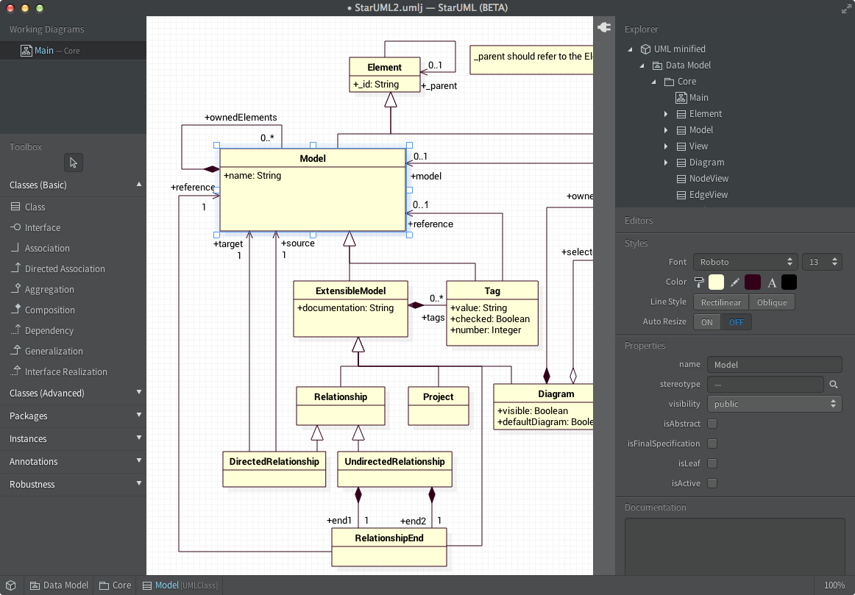The image size is (855, 595).
Task: Pick the Interface tool icon
Action: pyautogui.click(x=16, y=228)
